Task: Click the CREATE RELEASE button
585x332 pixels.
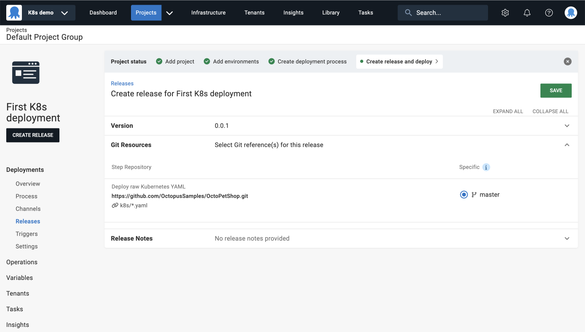Action: [32, 135]
